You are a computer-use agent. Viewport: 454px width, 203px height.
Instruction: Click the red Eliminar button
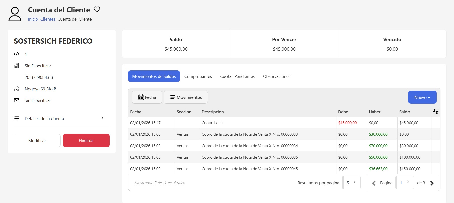[x=86, y=141]
